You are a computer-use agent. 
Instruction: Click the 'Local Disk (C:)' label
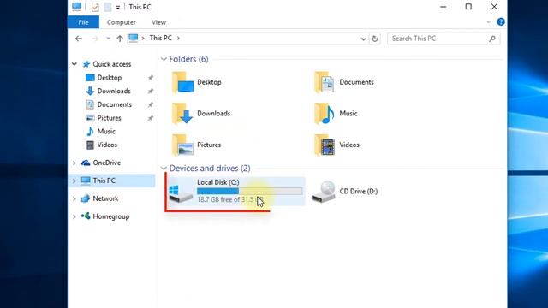218,182
